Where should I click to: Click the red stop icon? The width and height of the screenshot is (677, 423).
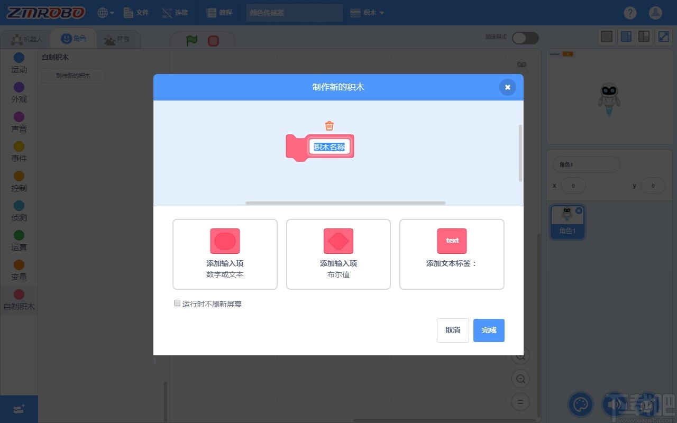pos(213,40)
